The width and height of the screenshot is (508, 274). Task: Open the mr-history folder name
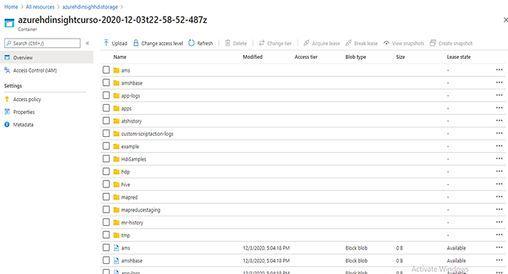point(132,222)
